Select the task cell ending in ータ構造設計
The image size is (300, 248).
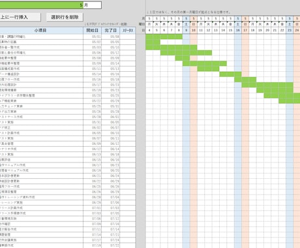[41, 74]
